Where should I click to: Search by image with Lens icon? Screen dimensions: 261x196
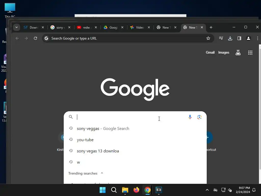tap(199, 117)
